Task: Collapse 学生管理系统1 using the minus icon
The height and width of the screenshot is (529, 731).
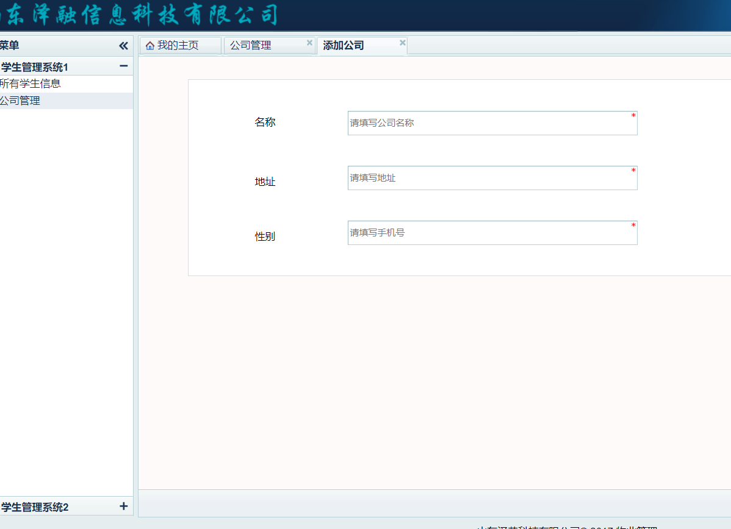Action: click(x=123, y=66)
